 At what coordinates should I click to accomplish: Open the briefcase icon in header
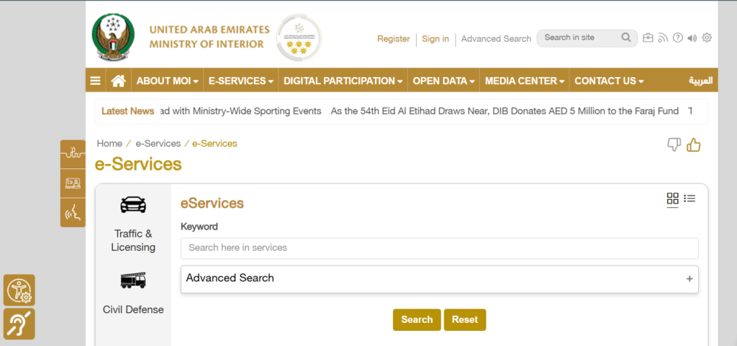pyautogui.click(x=648, y=38)
